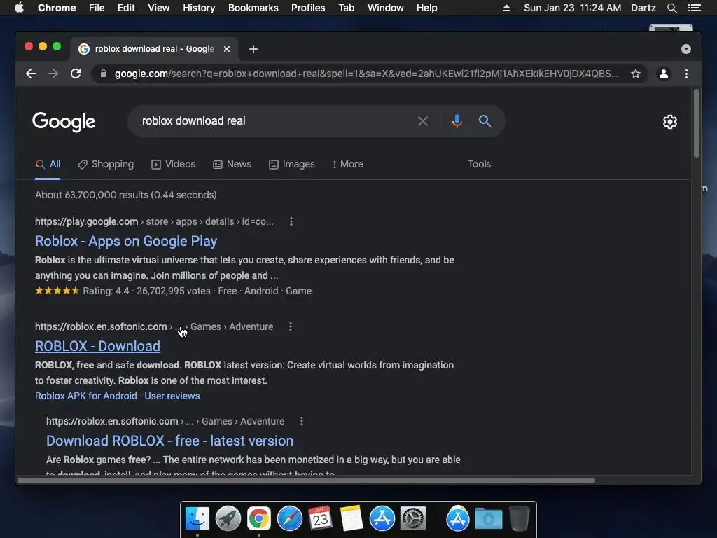Open System Preferences from the dock

point(413,519)
